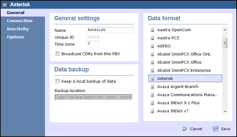Enable Broadcast CDRs from this PBX
The height and width of the screenshot is (137, 237).
pos(57,54)
